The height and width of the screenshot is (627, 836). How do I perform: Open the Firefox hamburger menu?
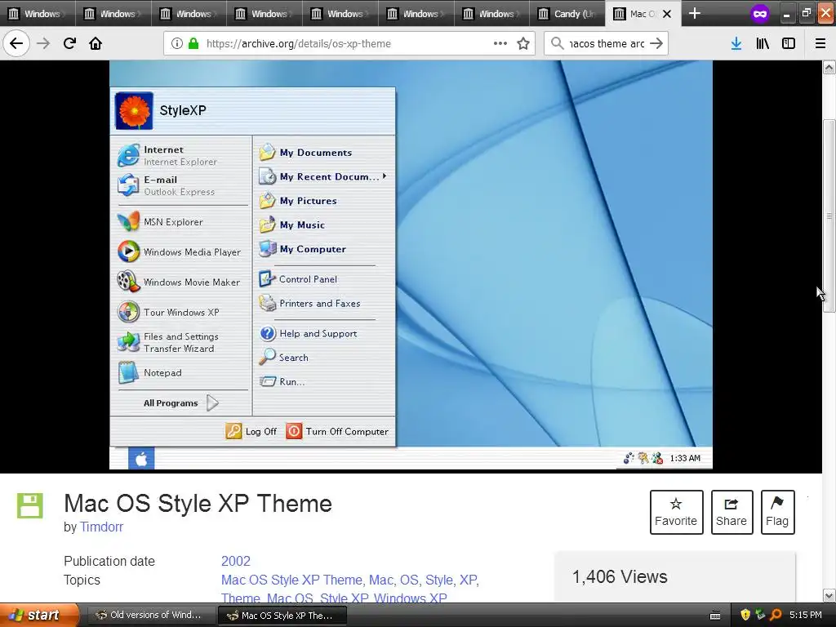pyautogui.click(x=820, y=43)
